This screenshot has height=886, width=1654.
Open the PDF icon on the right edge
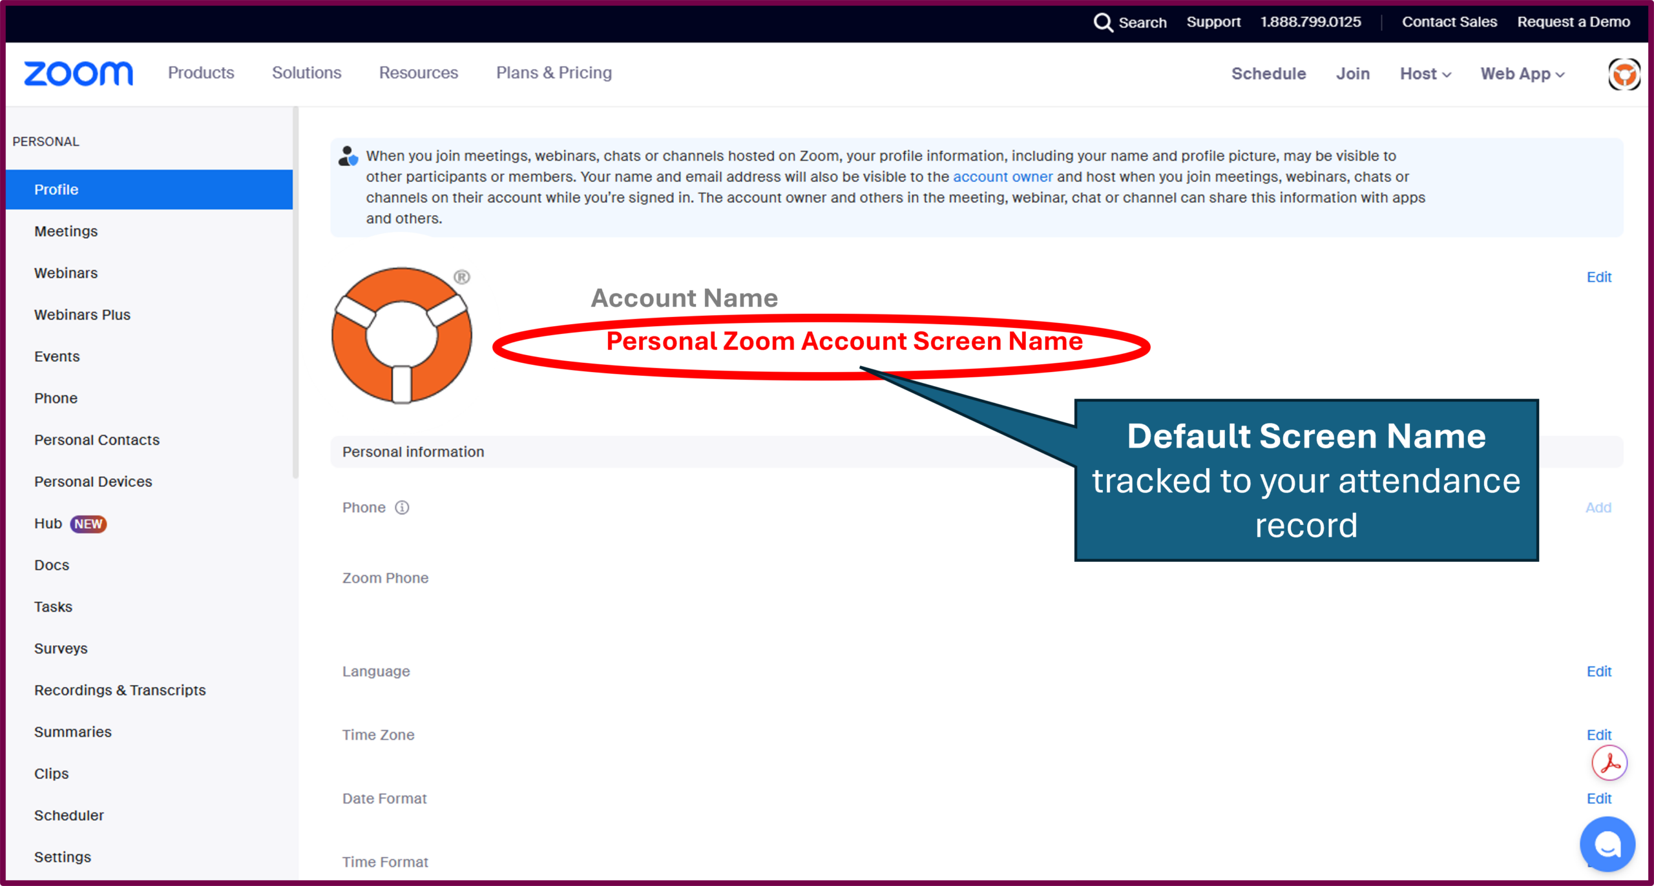click(x=1609, y=763)
